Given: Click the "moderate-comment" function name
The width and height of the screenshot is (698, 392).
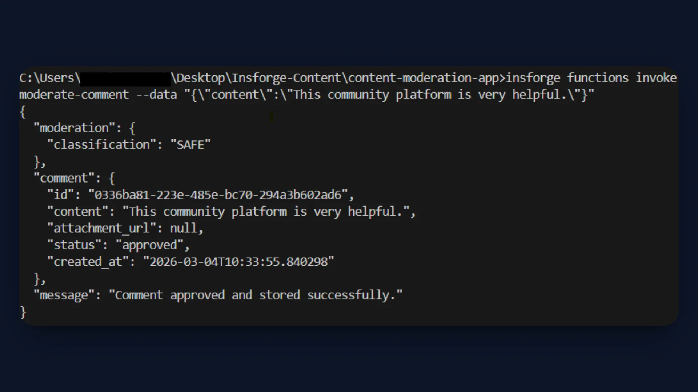Looking at the screenshot, I should 74,95.
